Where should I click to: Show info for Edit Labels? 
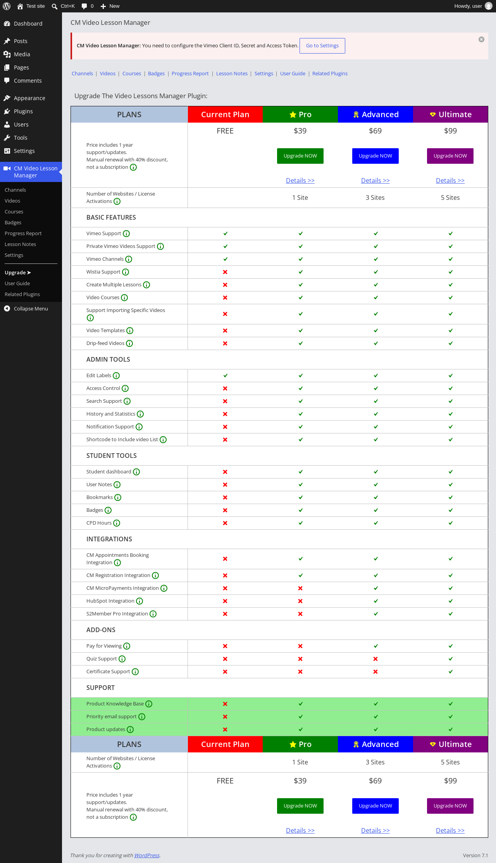click(x=116, y=376)
